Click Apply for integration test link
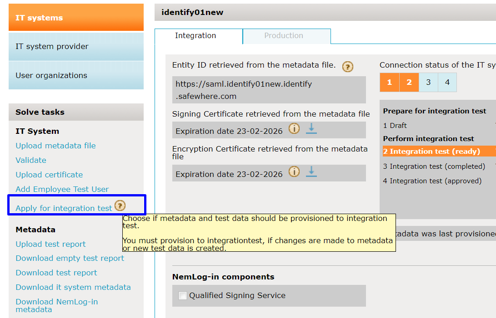Screen dimensions: 496x318 [64, 208]
